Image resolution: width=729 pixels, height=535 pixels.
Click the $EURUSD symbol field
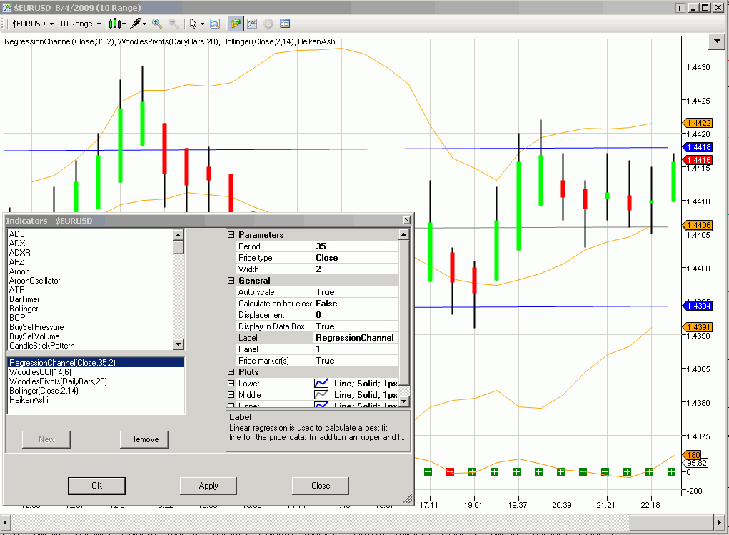coord(30,24)
